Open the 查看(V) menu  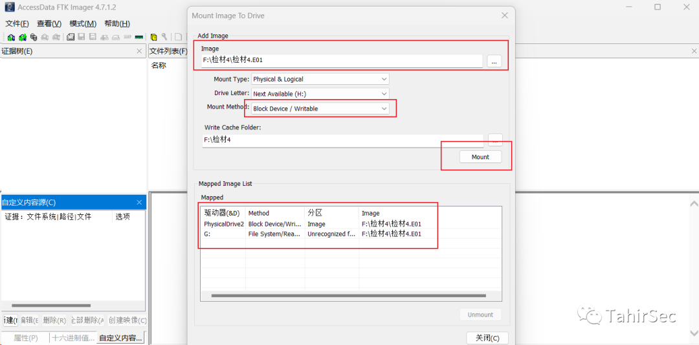point(49,23)
